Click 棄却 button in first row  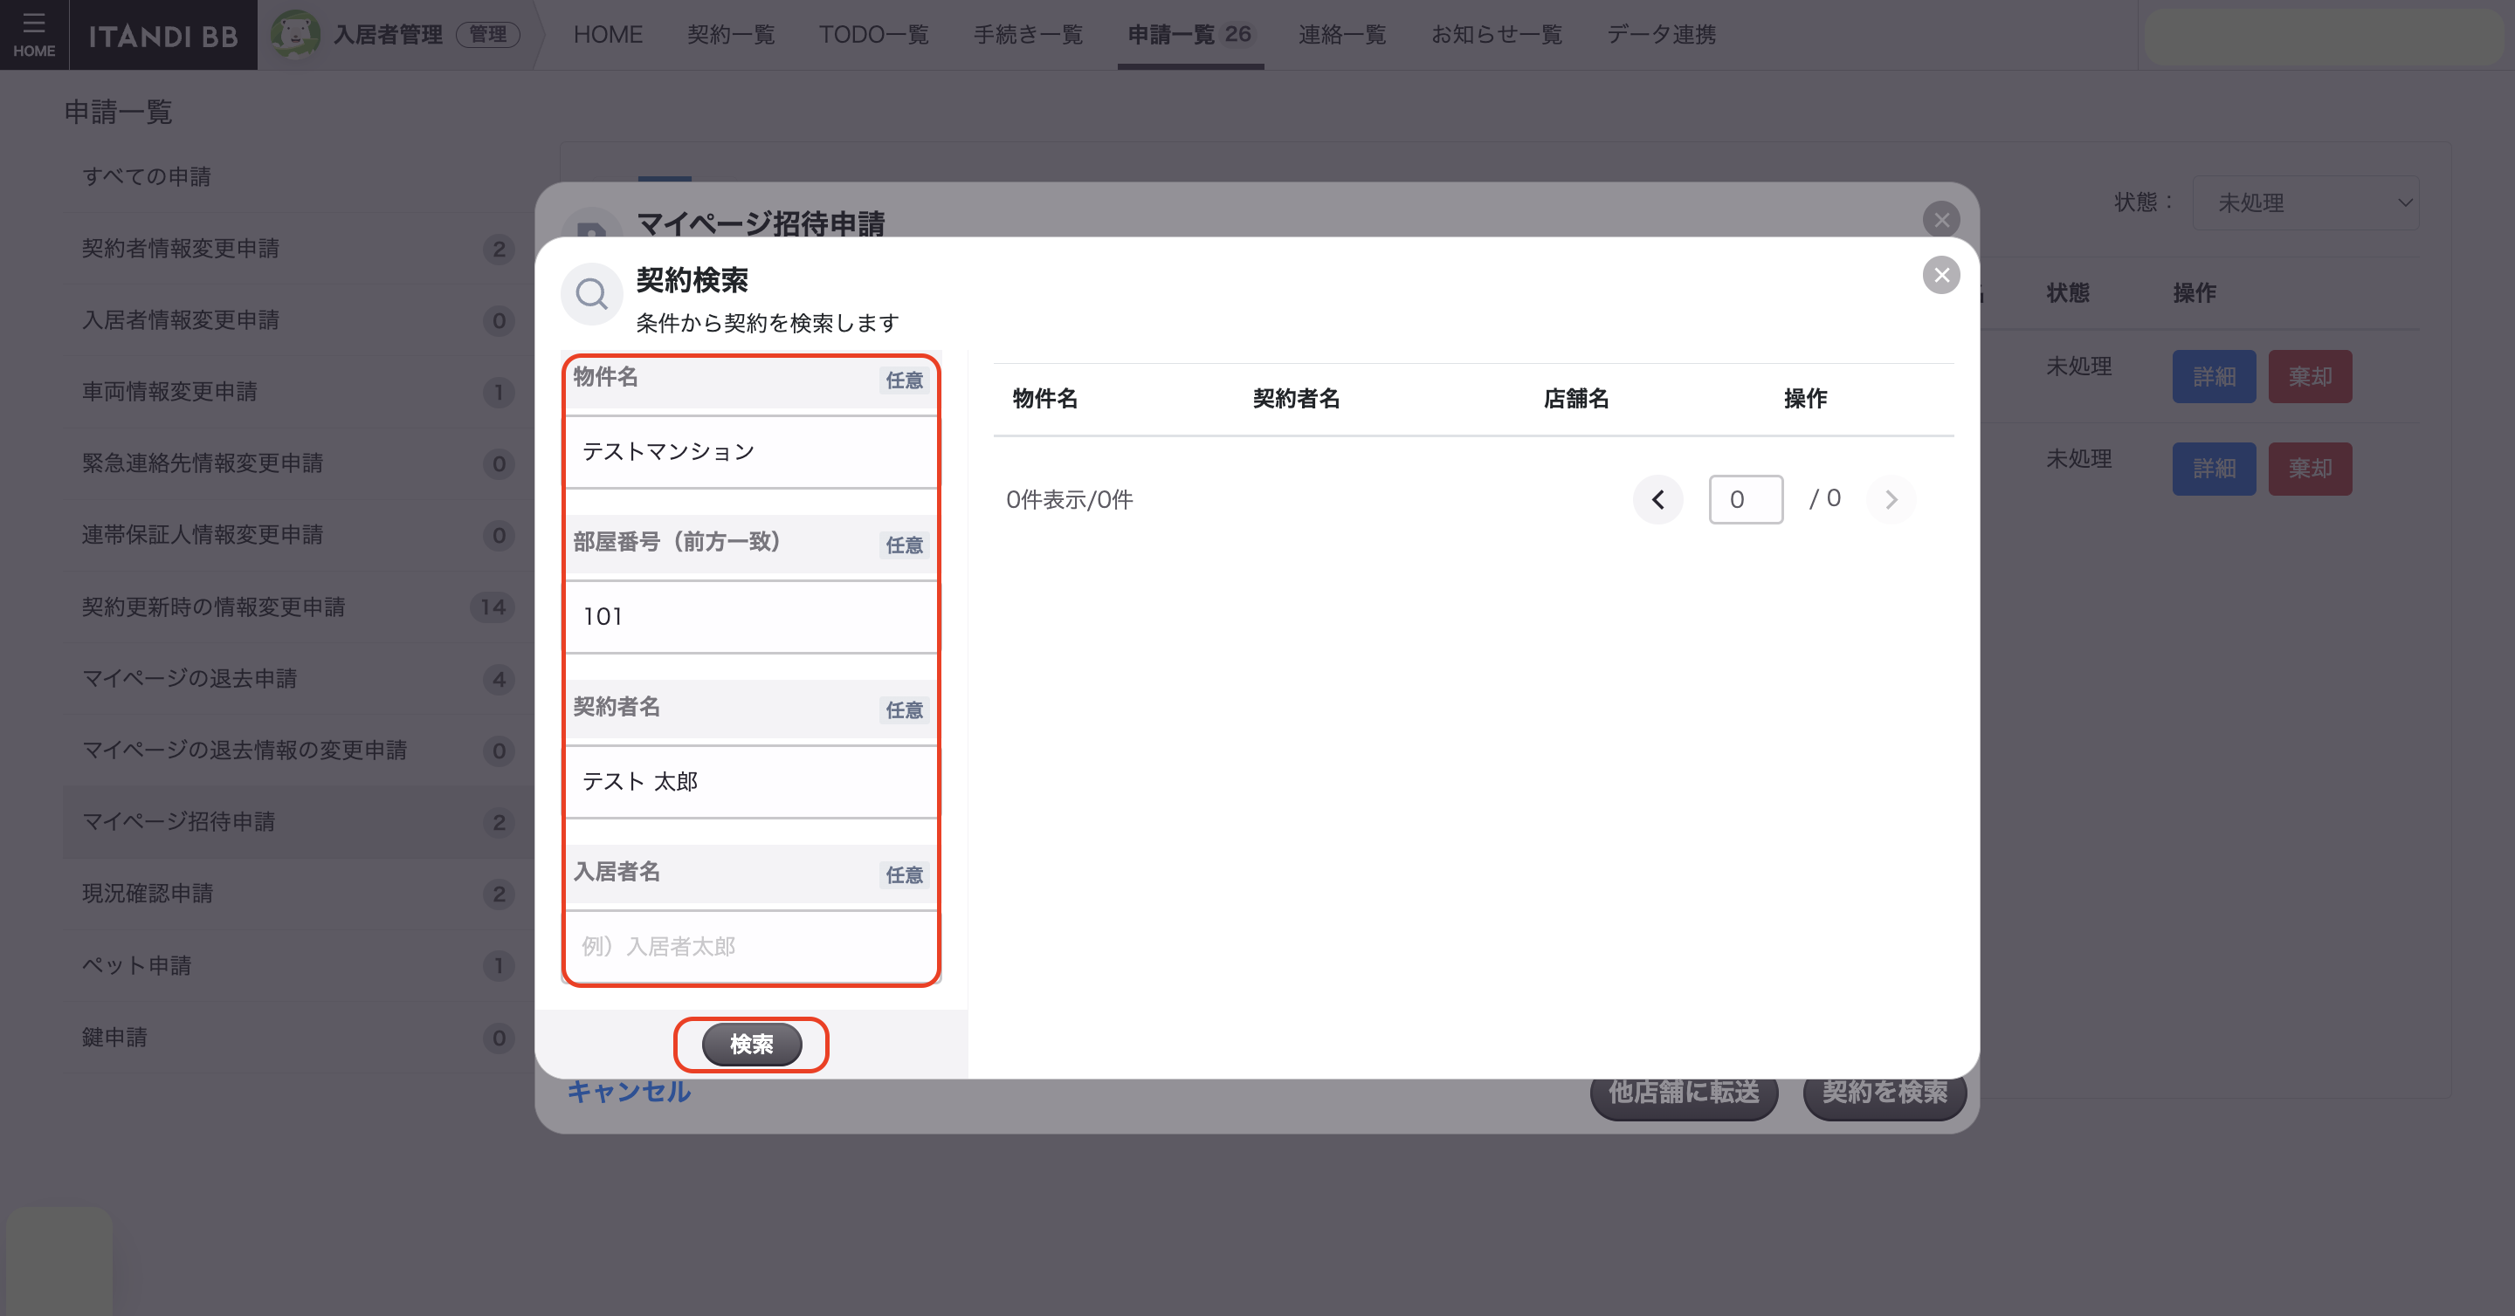click(x=2310, y=376)
